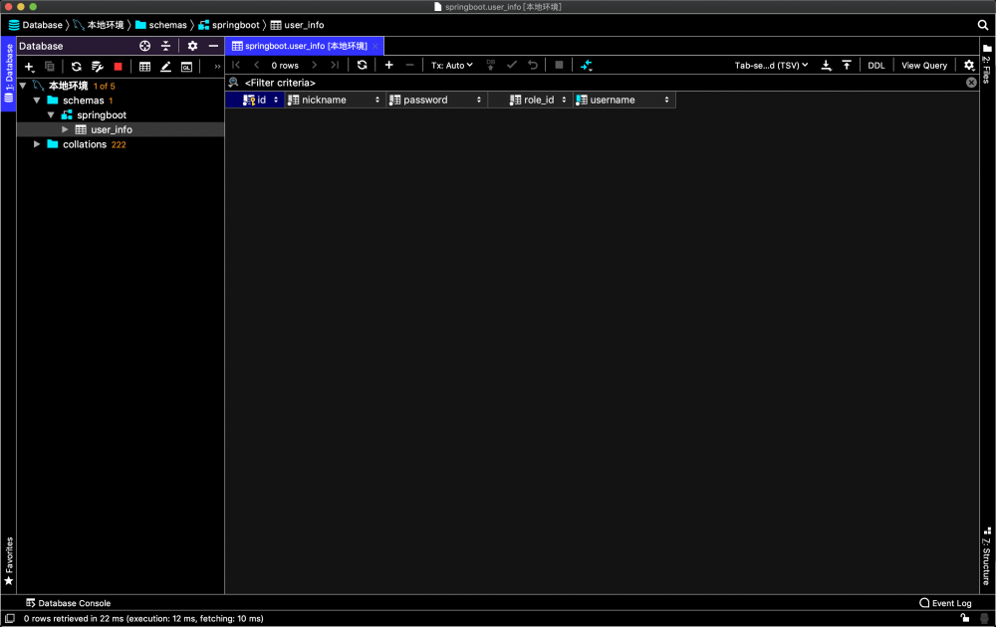Hide the Database panel with minus icon
The height and width of the screenshot is (627, 996).
point(213,46)
